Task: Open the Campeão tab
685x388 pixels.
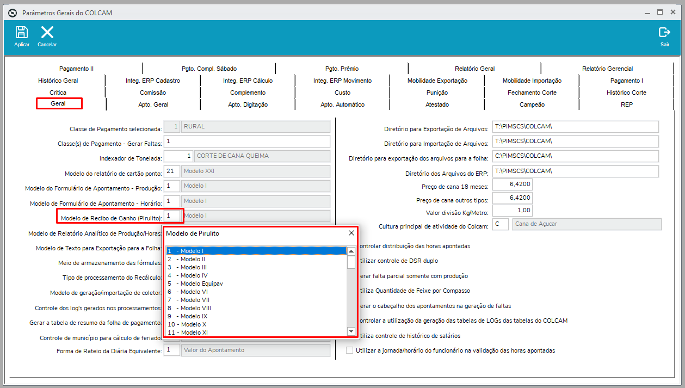Action: [532, 104]
